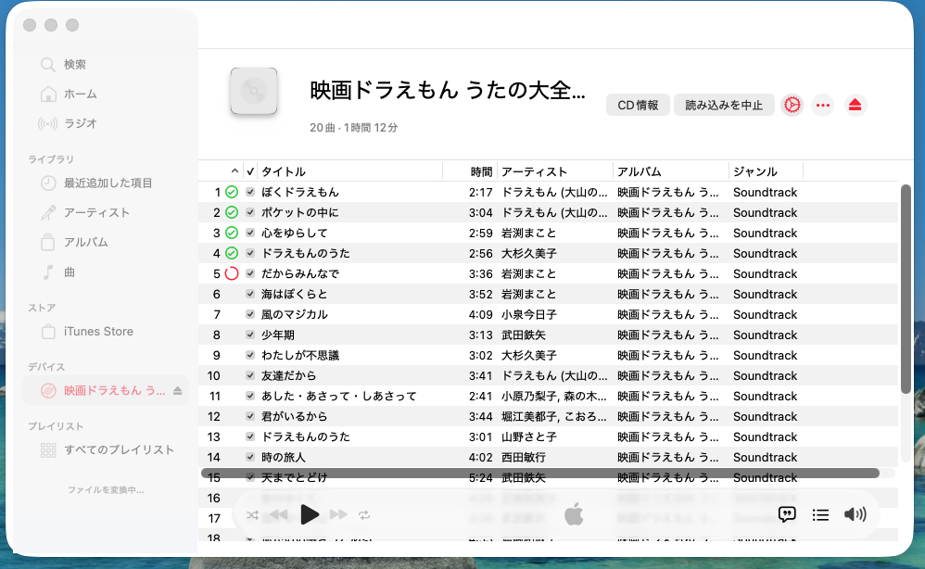Uncheck track 風のマジカル checkbox
The height and width of the screenshot is (569, 925).
click(250, 313)
